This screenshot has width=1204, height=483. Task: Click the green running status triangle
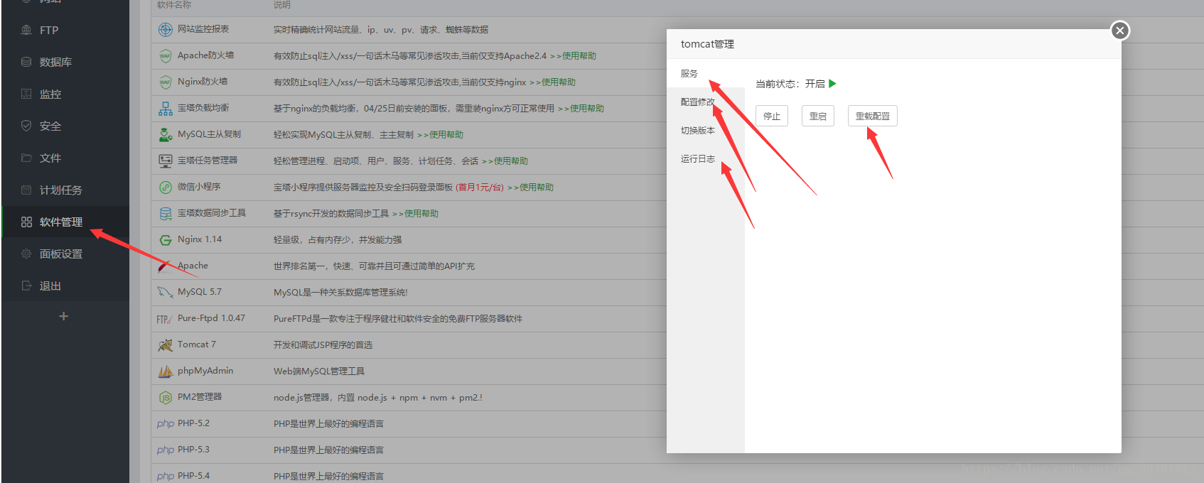(x=832, y=84)
